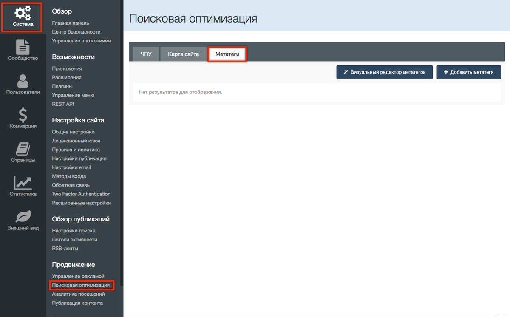Click the Нет результатов для отображения message
The height and width of the screenshot is (317, 510).
[181, 92]
